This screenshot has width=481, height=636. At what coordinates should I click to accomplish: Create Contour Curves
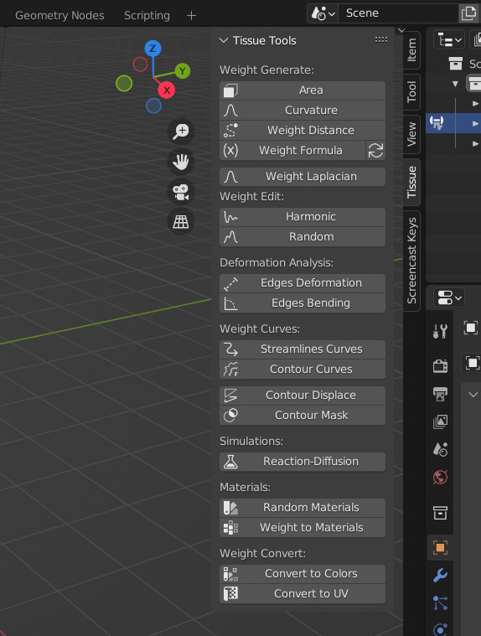303,369
